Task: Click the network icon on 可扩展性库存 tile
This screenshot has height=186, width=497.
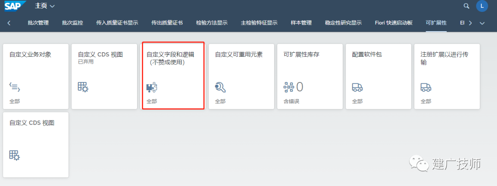Action: click(289, 88)
